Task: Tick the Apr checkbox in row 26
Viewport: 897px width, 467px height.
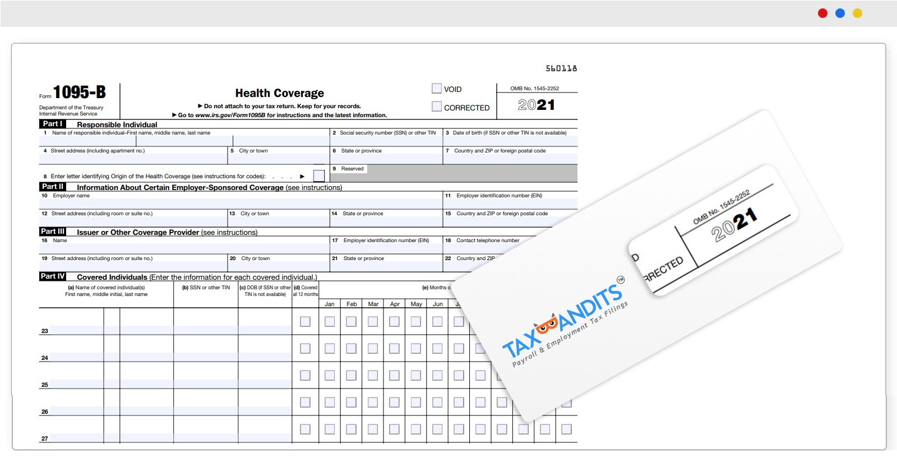Action: tap(394, 403)
